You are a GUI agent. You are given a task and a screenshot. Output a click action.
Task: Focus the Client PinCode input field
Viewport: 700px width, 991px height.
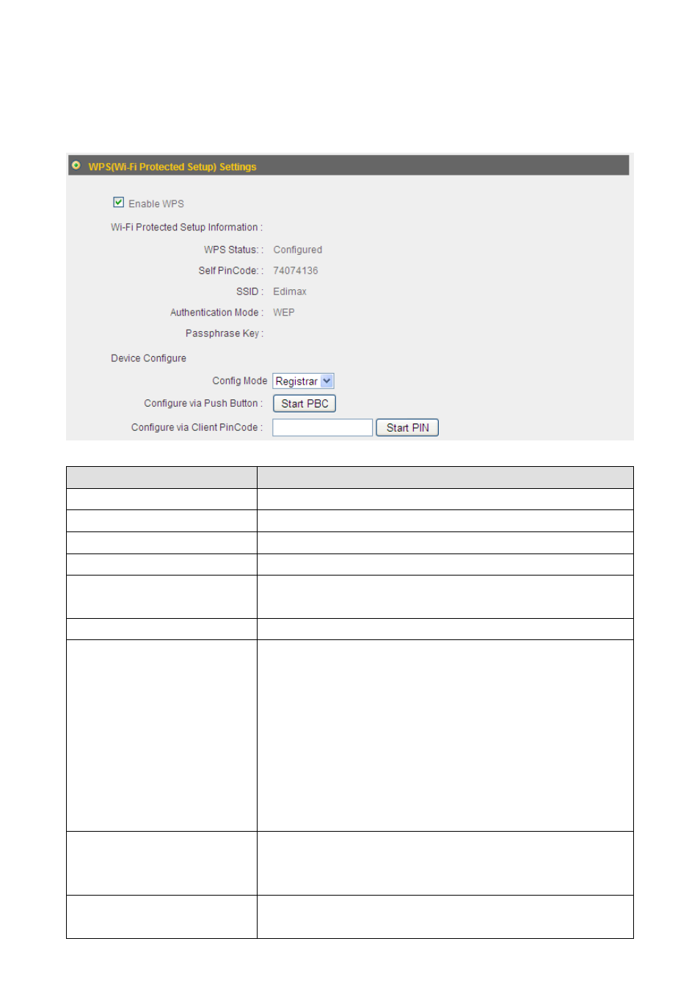[323, 428]
